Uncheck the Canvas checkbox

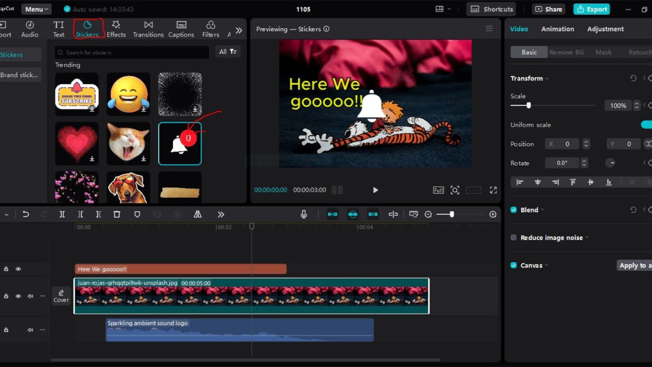[514, 265]
